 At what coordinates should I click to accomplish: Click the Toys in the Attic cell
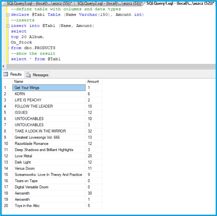point(49,206)
